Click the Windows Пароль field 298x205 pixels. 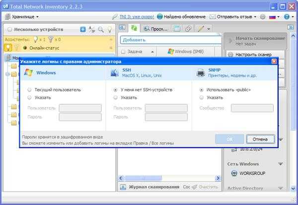(80, 117)
